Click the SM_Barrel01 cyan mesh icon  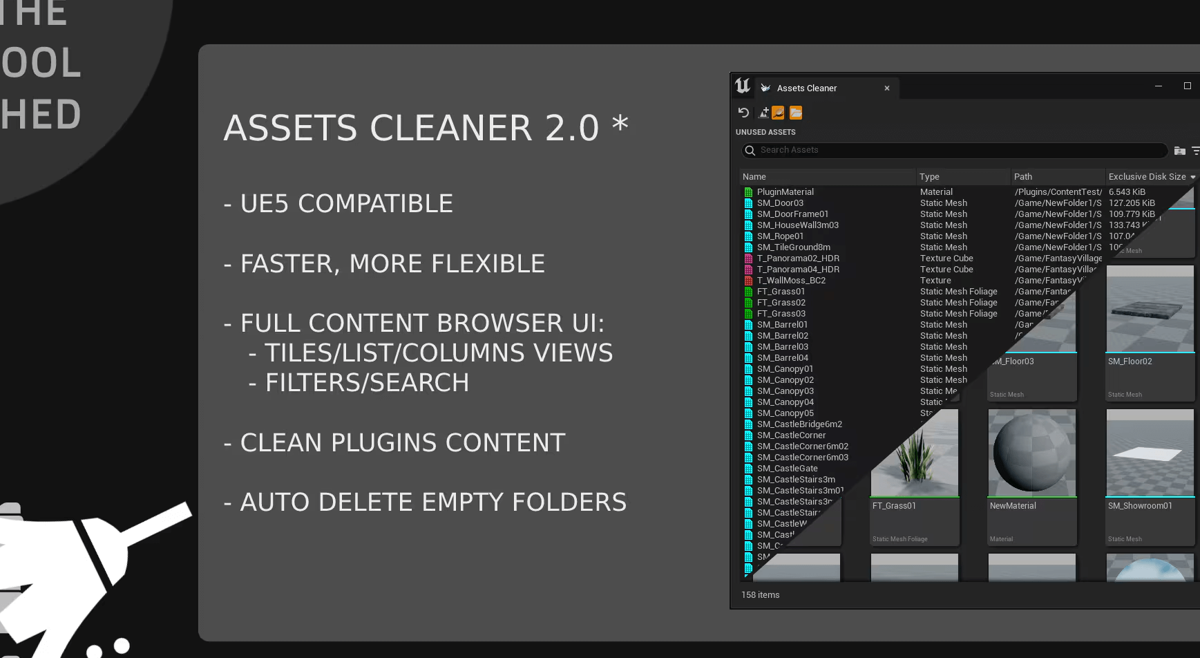[x=748, y=325]
